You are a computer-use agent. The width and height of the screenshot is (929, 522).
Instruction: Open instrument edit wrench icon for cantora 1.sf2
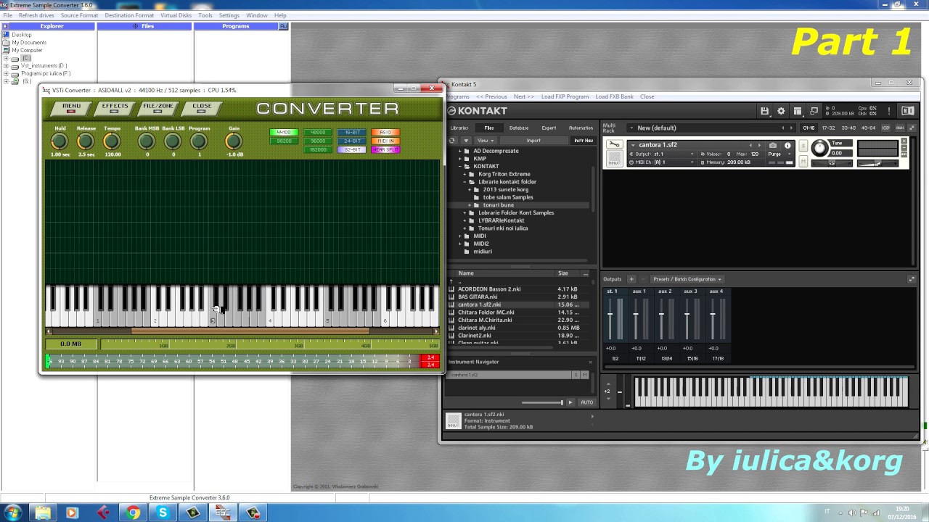tap(614, 145)
